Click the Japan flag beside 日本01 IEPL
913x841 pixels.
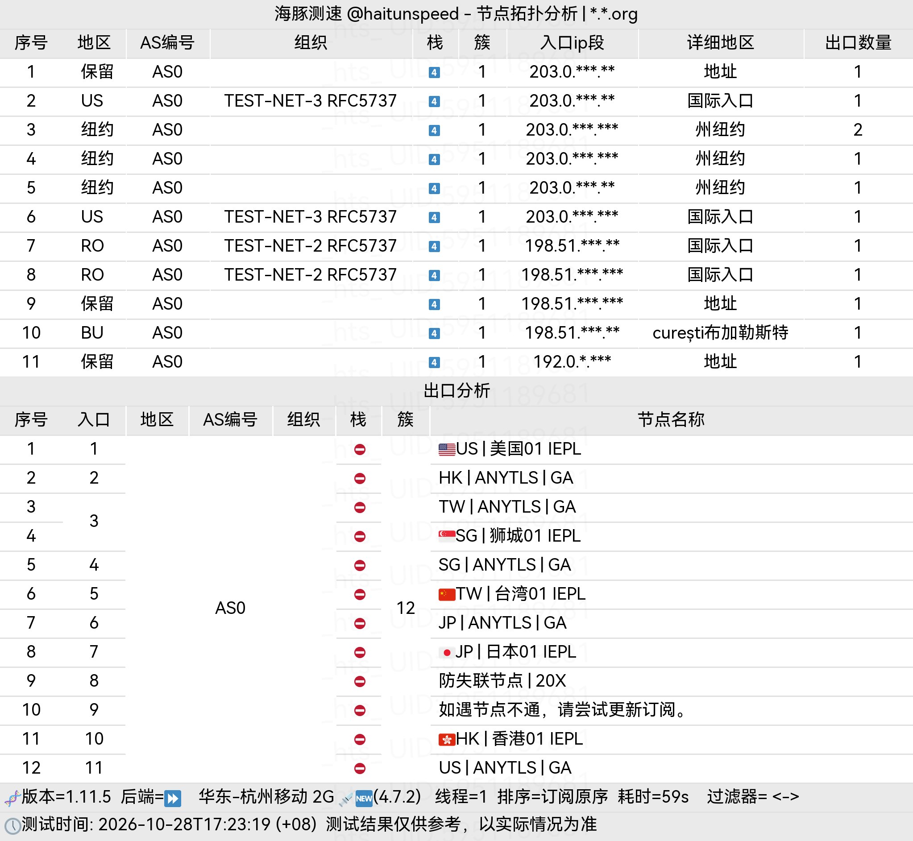[x=447, y=652]
